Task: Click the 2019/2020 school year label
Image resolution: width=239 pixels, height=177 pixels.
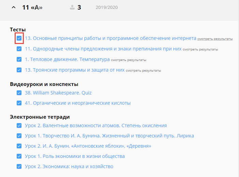Action: point(107,7)
